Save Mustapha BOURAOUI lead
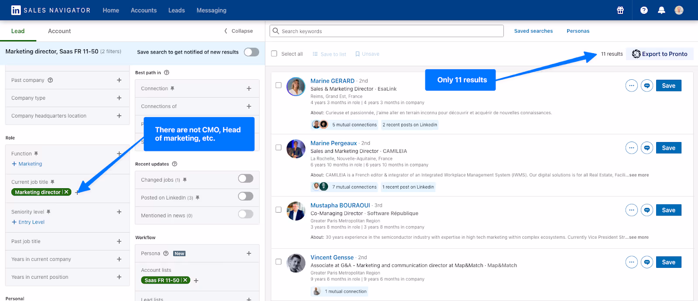The image size is (698, 301). [x=668, y=210]
